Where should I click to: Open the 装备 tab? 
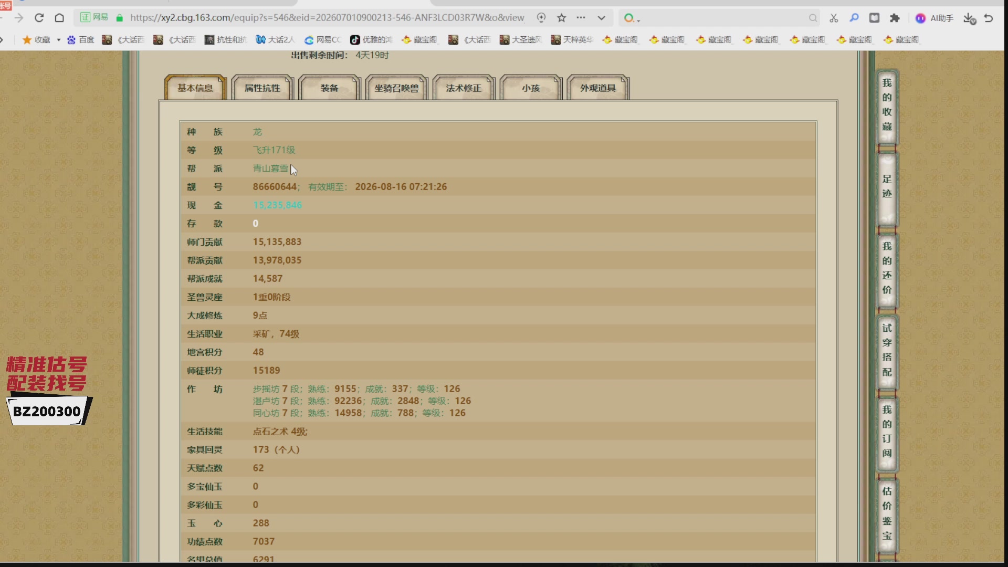pos(329,88)
